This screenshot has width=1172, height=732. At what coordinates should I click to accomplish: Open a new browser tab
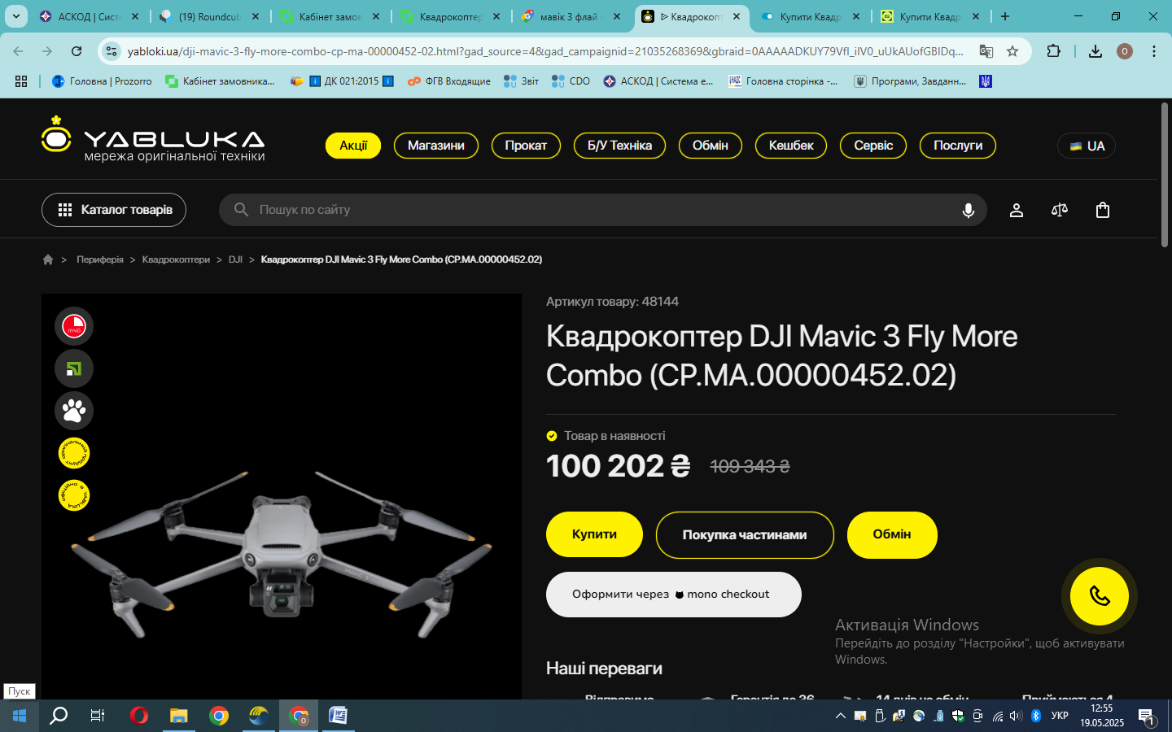1005,16
